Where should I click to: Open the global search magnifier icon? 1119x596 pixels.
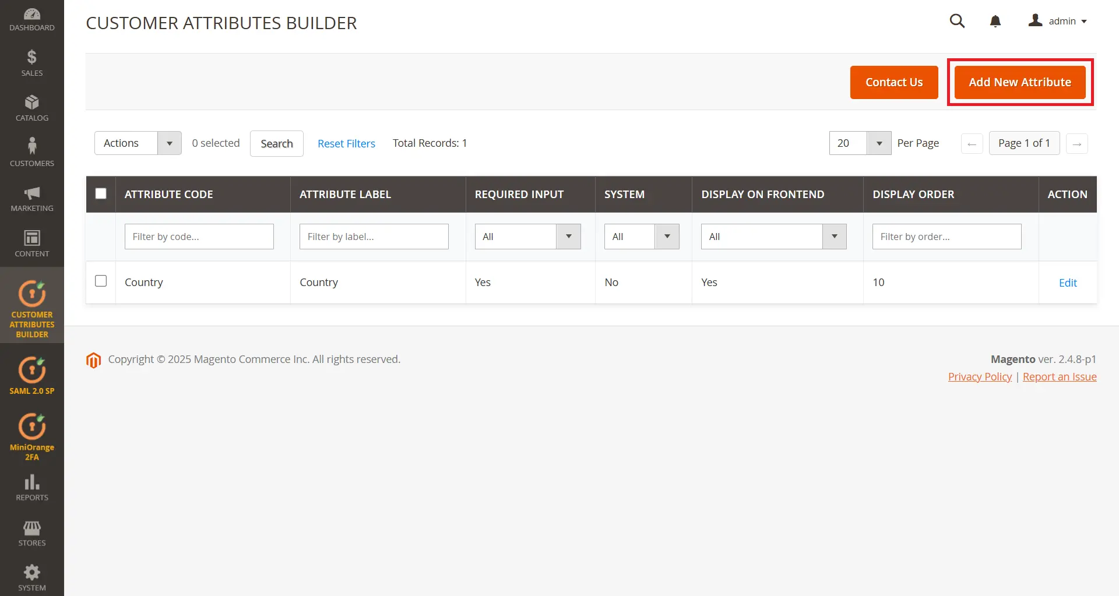tap(958, 21)
